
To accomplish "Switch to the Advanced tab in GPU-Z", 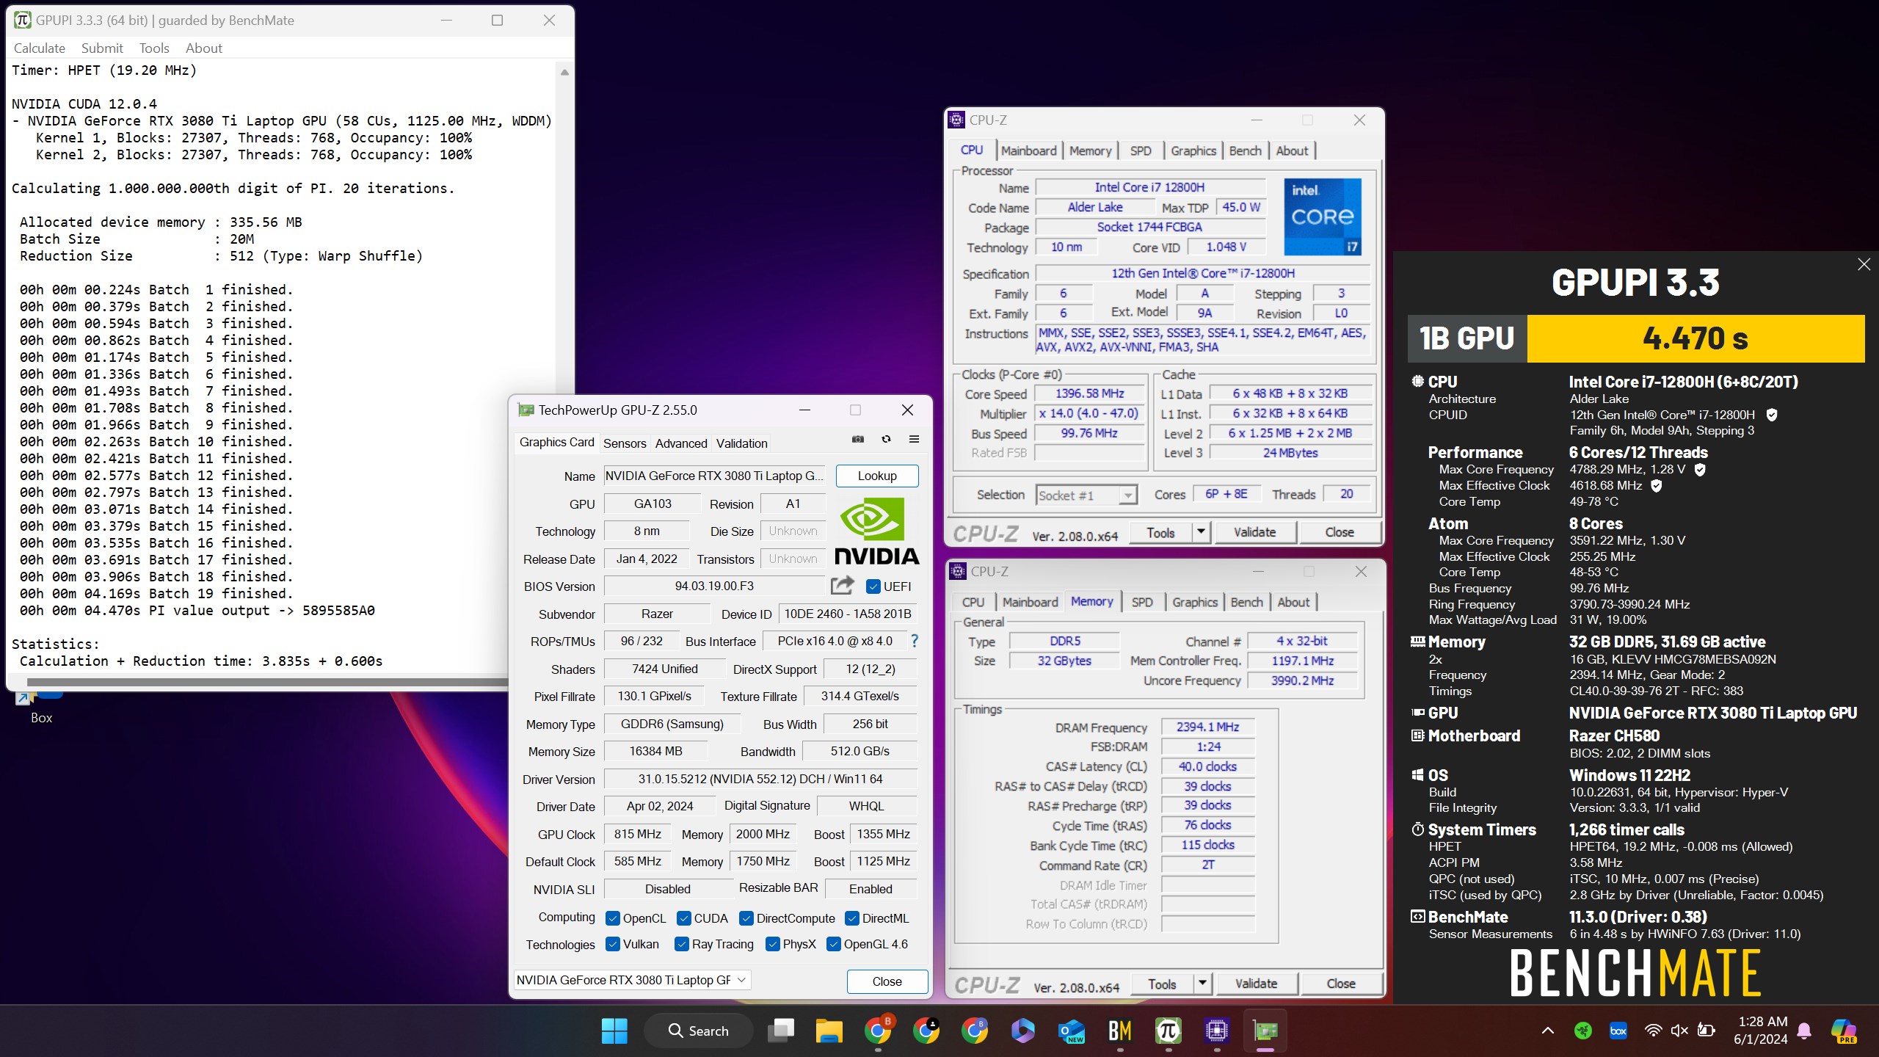I will pos(681,443).
